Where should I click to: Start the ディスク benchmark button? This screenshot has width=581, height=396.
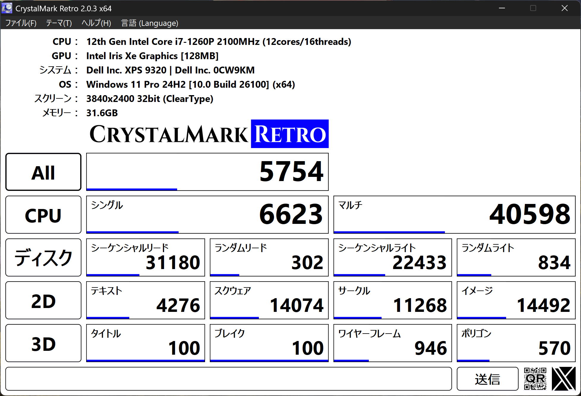(x=43, y=257)
